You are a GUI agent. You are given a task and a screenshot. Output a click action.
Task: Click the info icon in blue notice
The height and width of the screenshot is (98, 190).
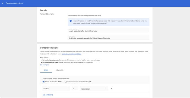71,21
